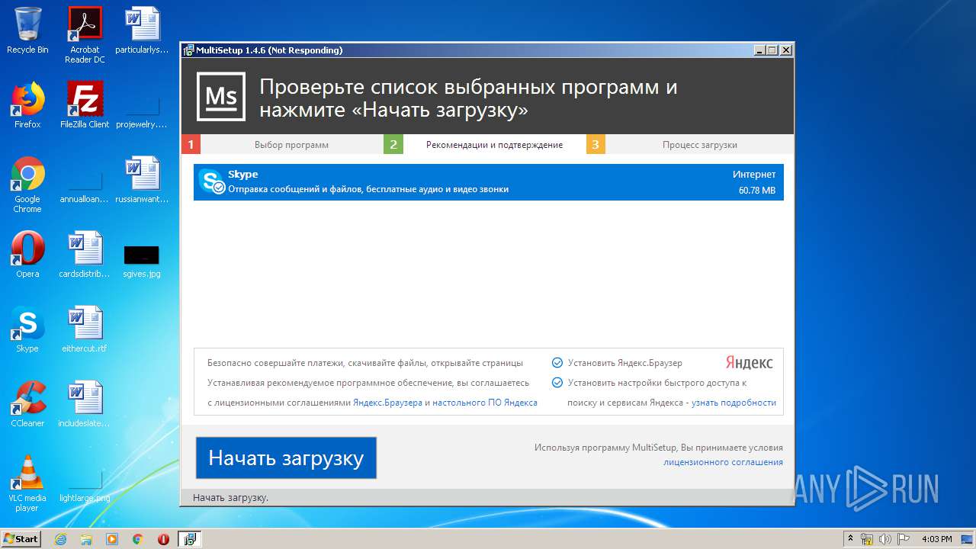Click the volume icon in system tray
Image resolution: width=976 pixels, height=549 pixels.
[x=884, y=539]
